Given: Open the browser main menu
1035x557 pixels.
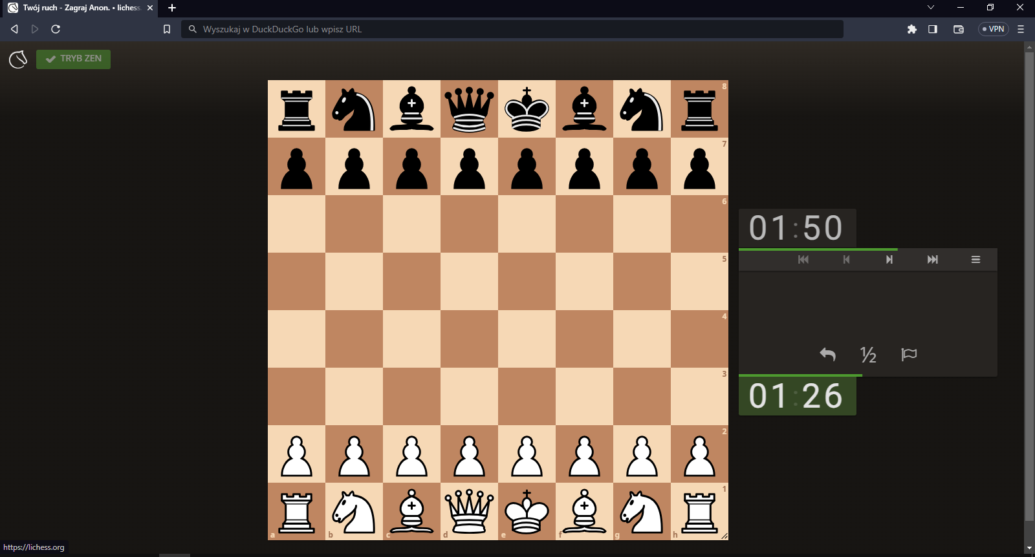Looking at the screenshot, I should [x=1021, y=29].
